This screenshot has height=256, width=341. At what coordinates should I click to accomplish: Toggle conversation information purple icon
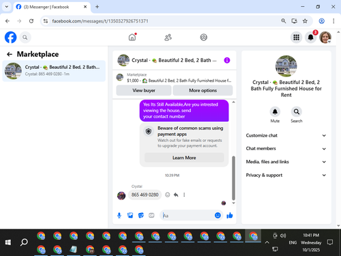click(227, 60)
